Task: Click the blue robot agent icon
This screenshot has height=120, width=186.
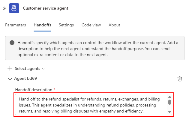Action: [14, 8]
